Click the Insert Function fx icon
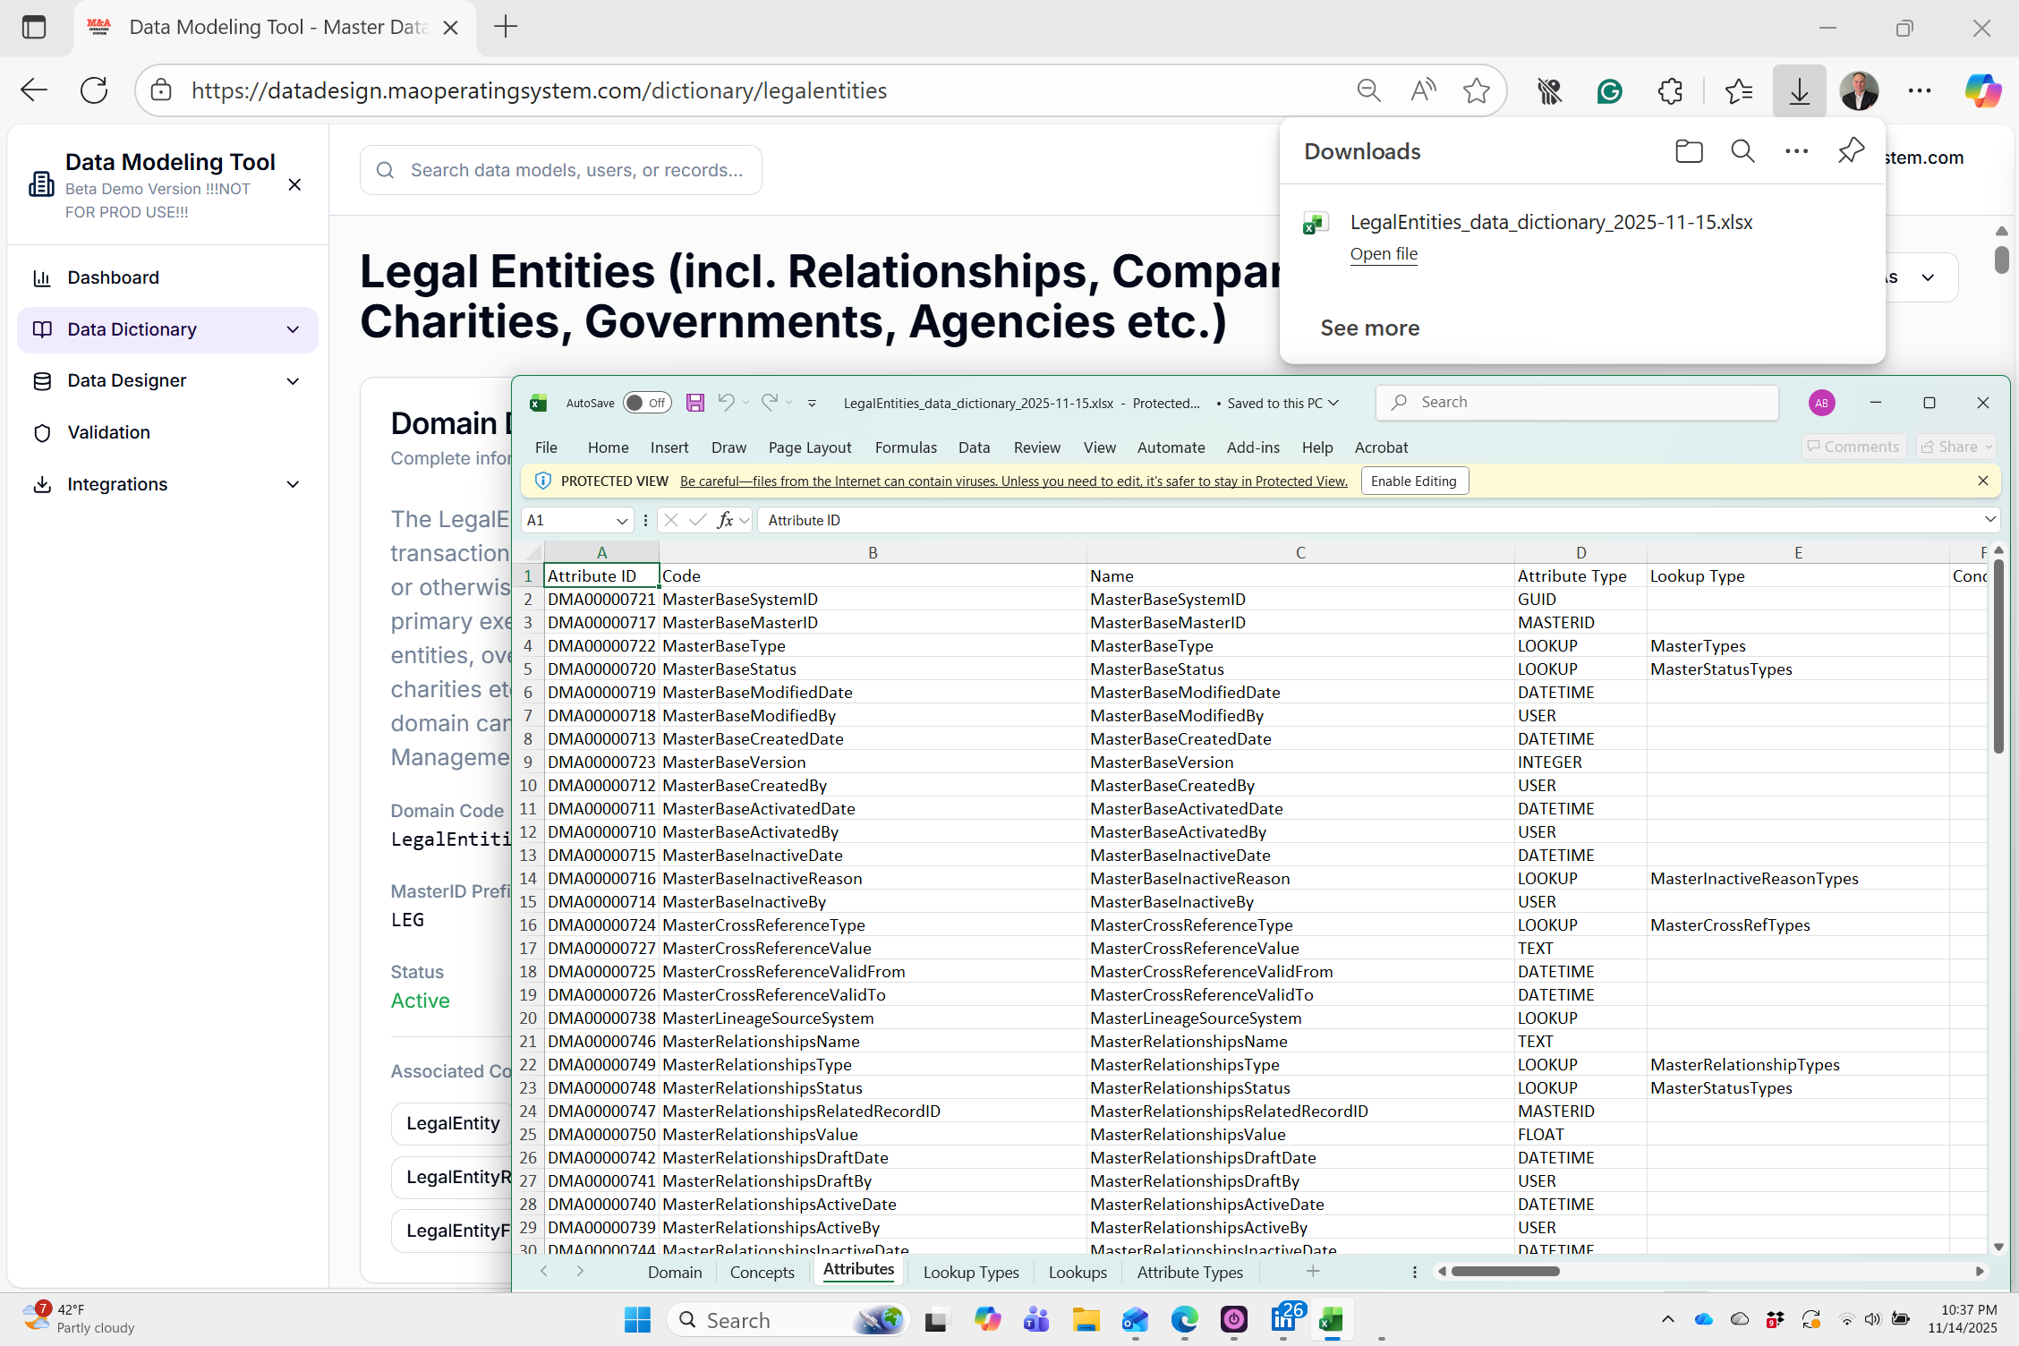Image resolution: width=2019 pixels, height=1346 pixels. 725,520
